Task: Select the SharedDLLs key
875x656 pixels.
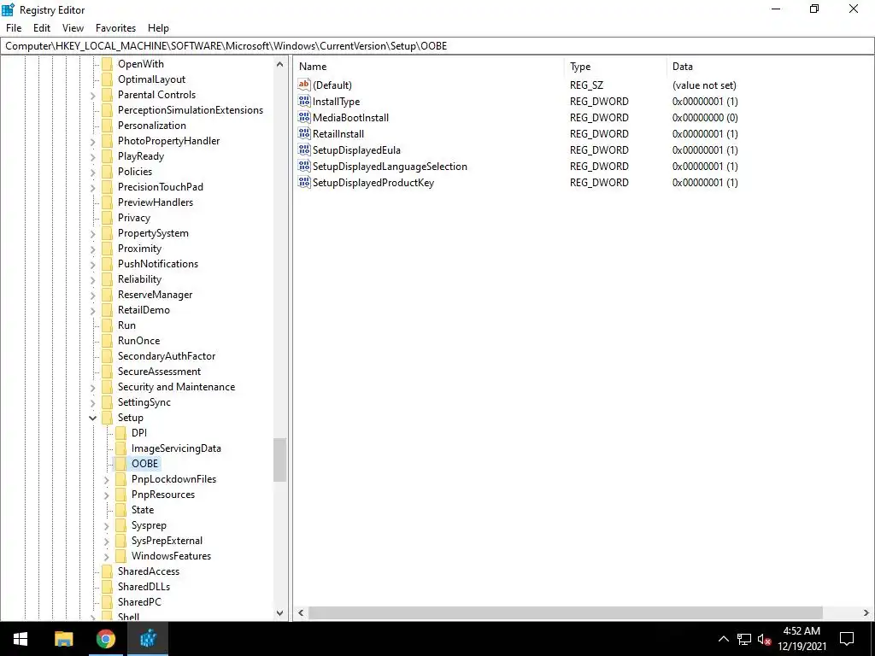Action: point(144,586)
